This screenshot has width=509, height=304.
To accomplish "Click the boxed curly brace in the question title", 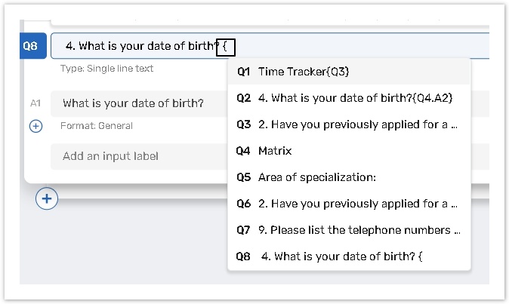I will (x=226, y=47).
